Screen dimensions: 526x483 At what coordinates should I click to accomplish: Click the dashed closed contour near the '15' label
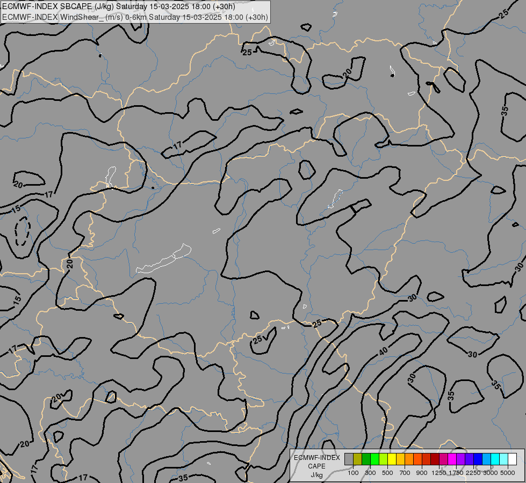click(x=23, y=231)
